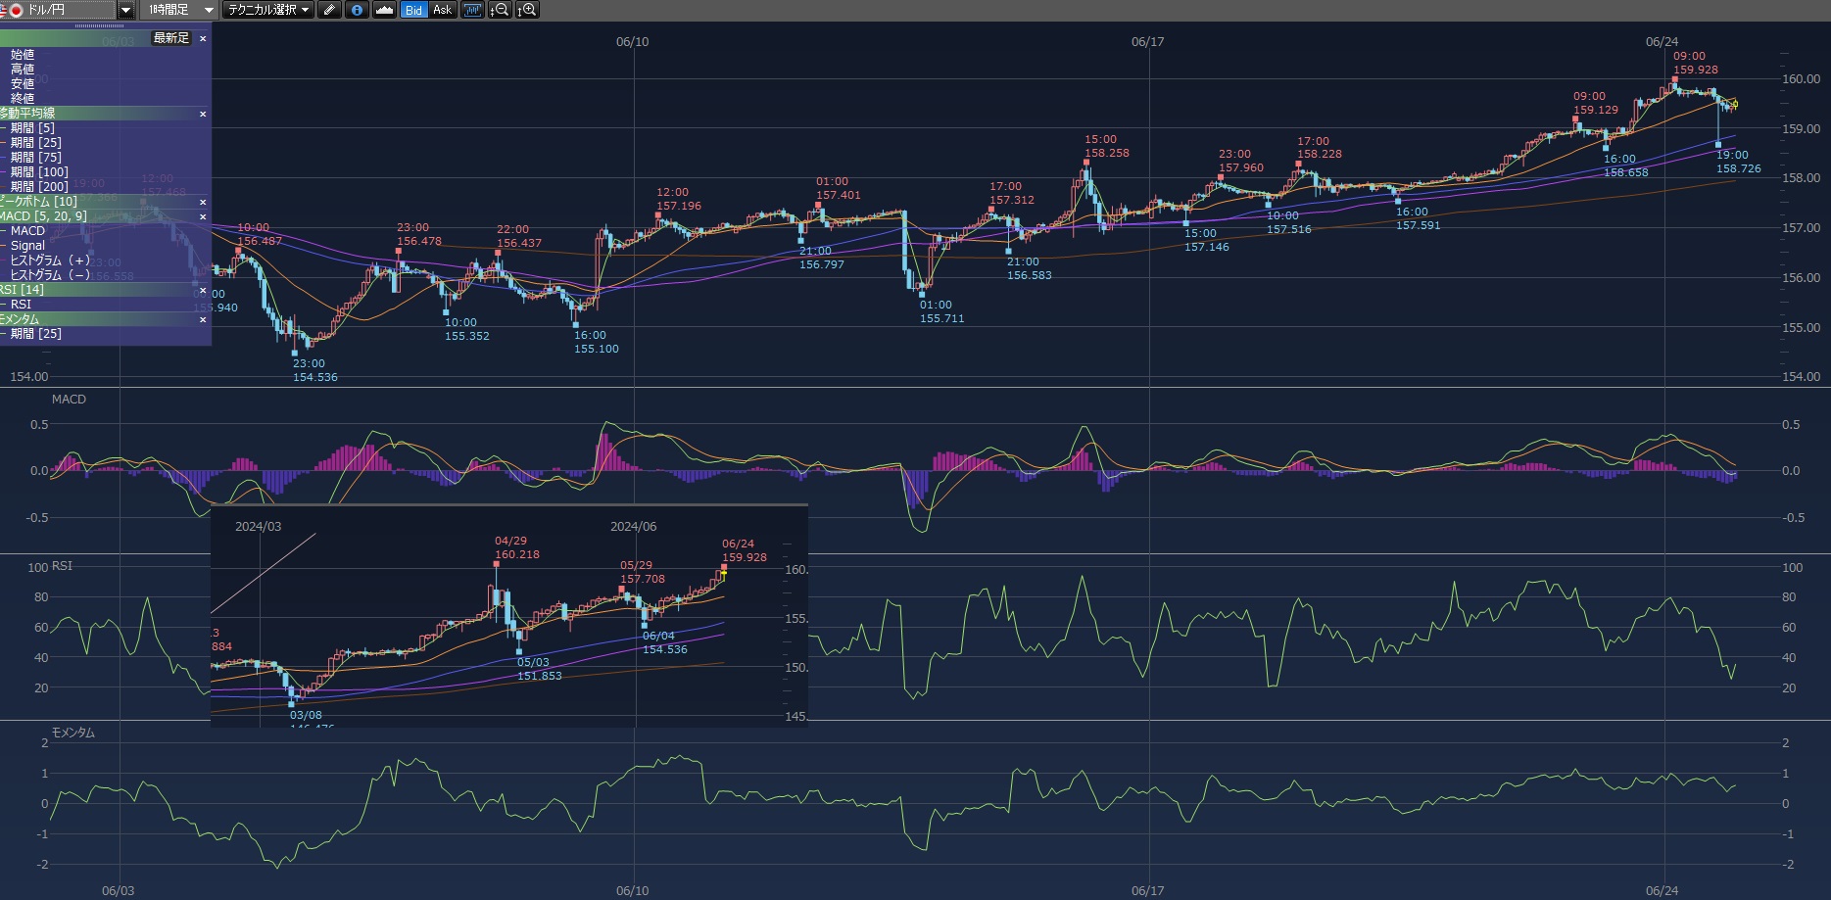The height and width of the screenshot is (900, 1831).
Task: Switch price display to Bid
Action: [413, 10]
